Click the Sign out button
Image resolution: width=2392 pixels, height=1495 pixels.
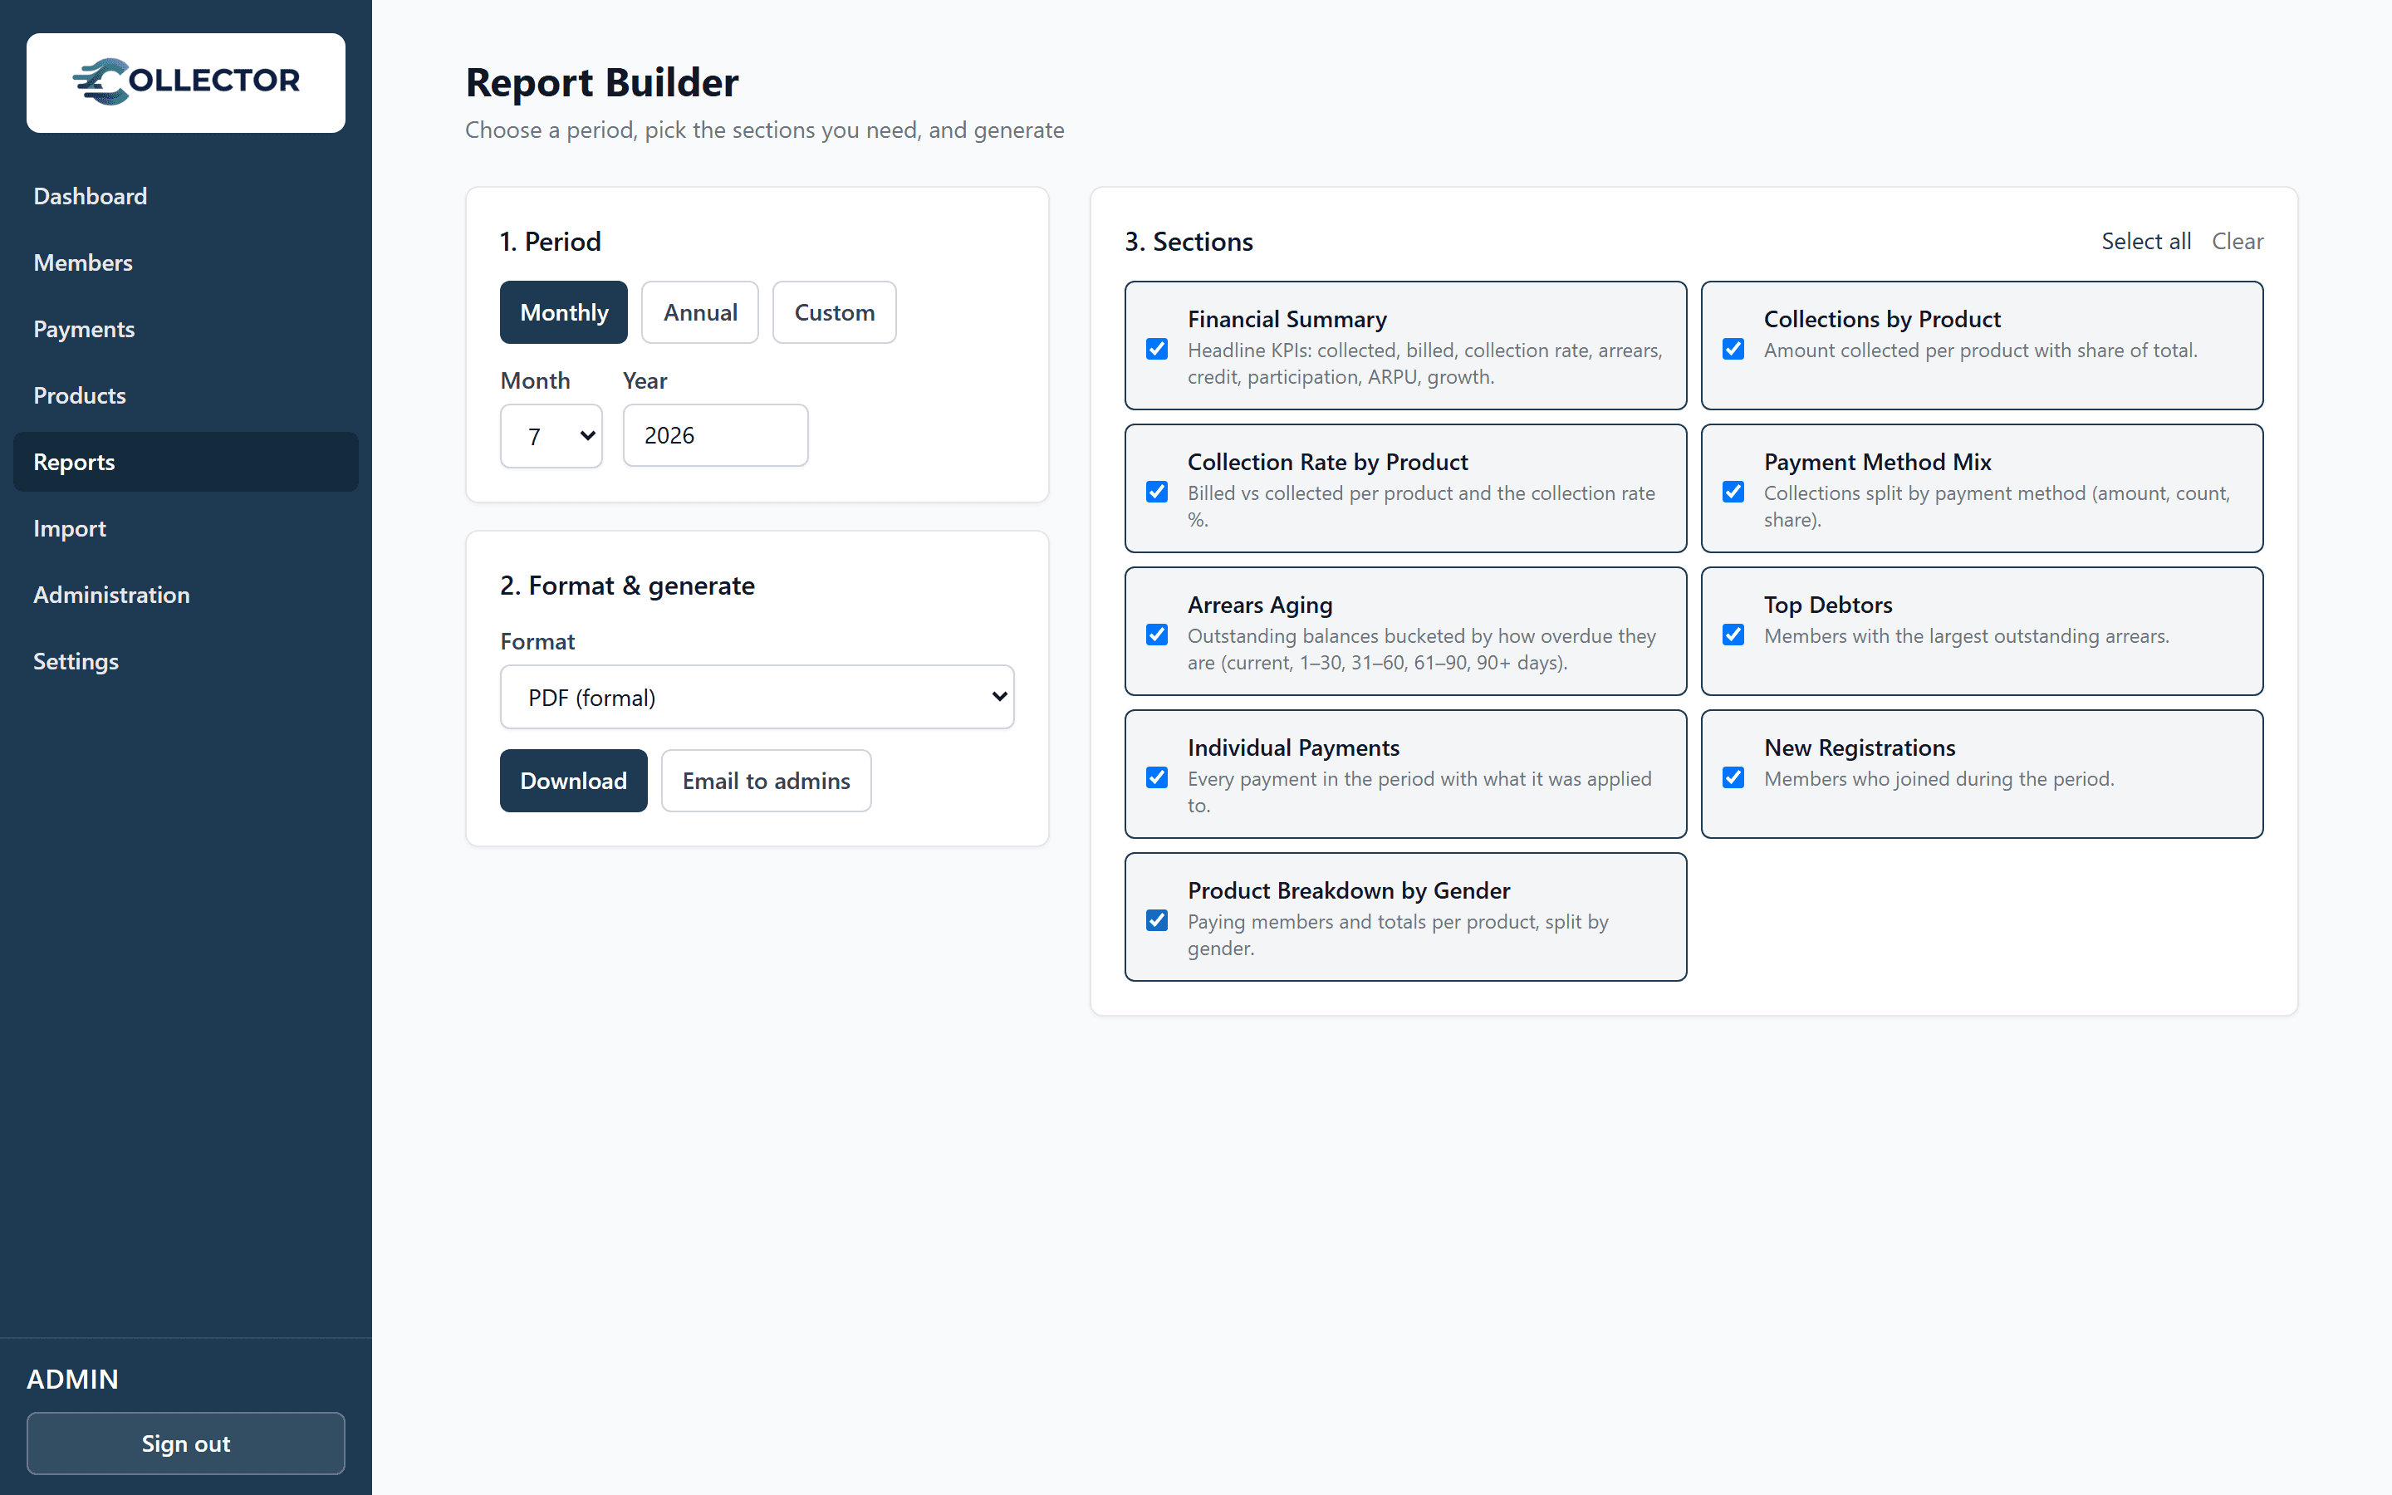point(186,1443)
